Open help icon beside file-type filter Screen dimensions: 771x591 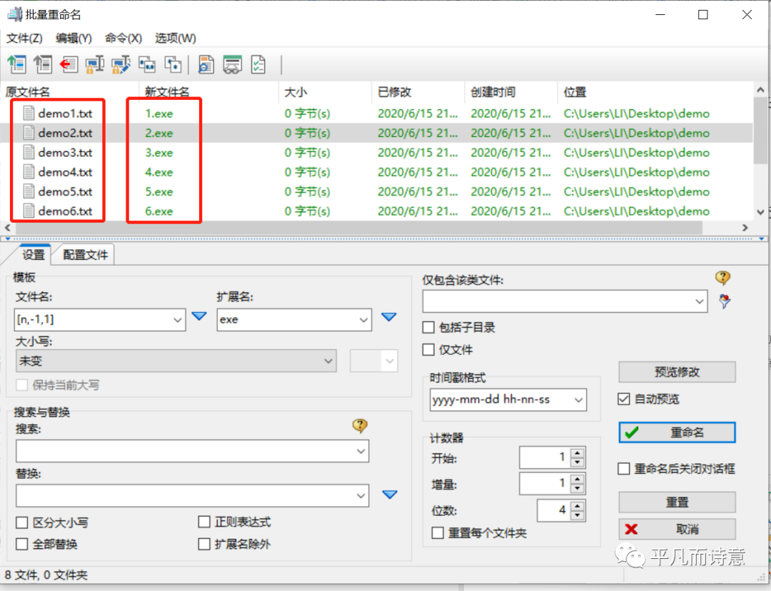click(722, 278)
